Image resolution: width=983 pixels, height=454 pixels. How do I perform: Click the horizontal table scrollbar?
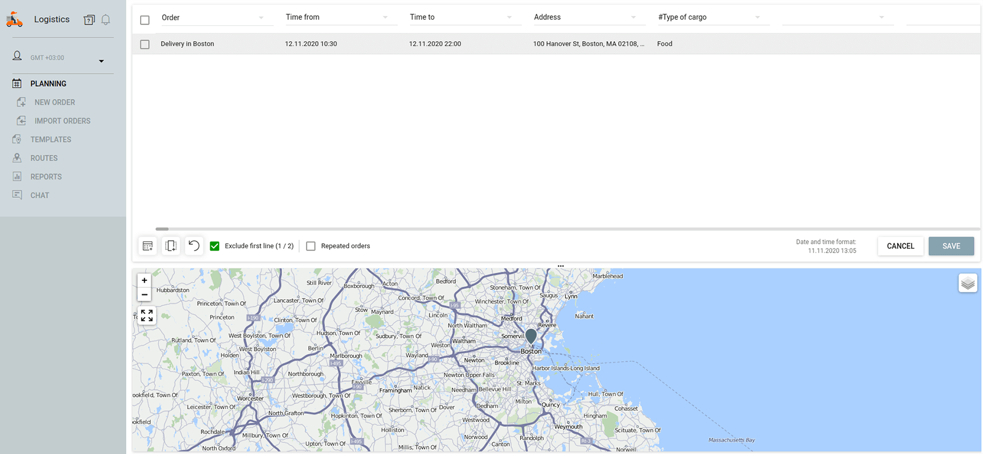point(162,229)
